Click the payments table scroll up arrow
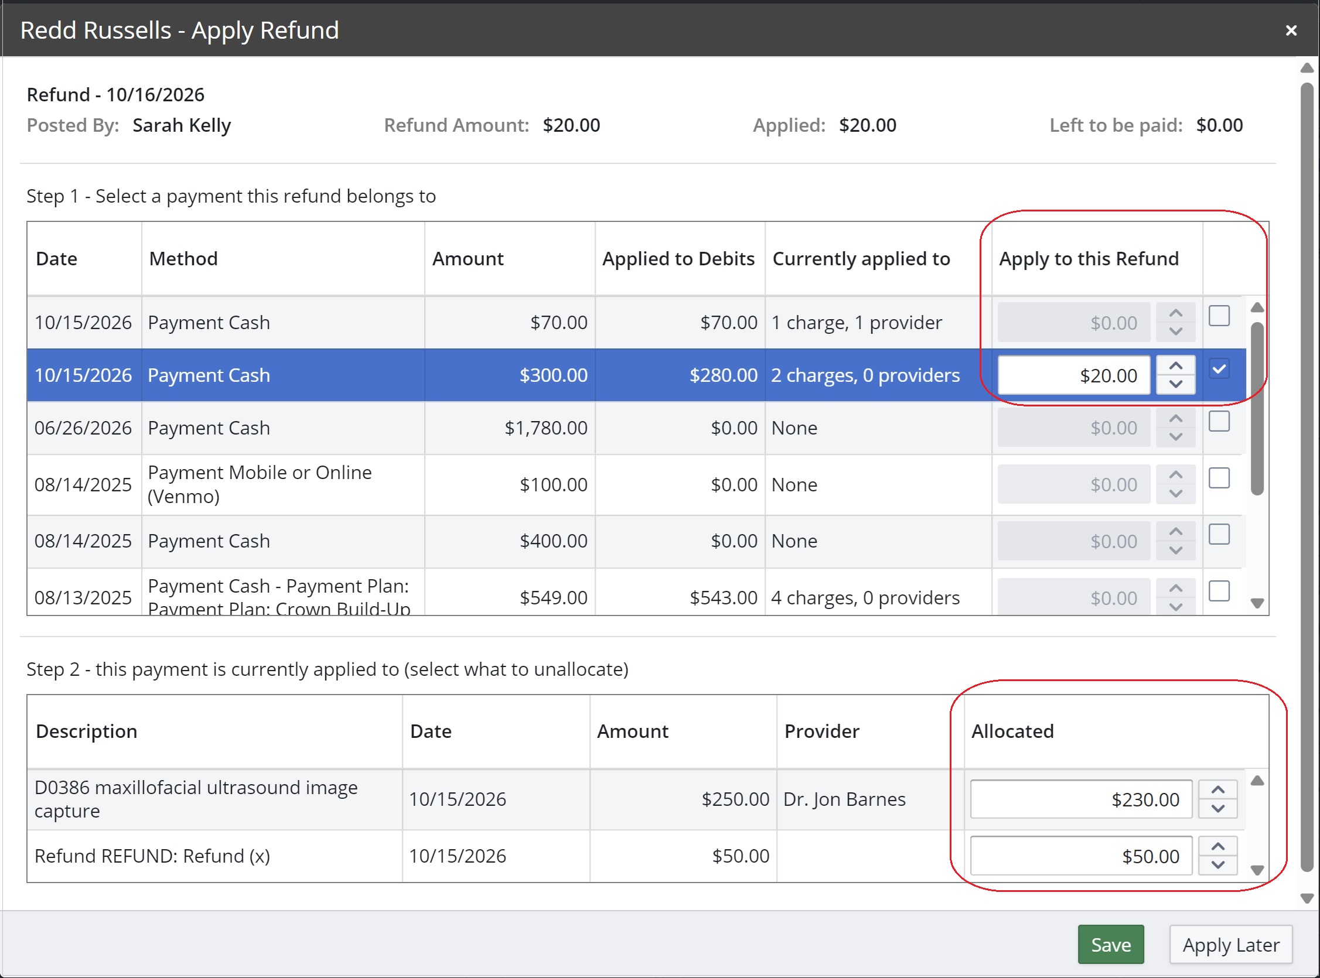The width and height of the screenshot is (1320, 978). pyautogui.click(x=1257, y=308)
